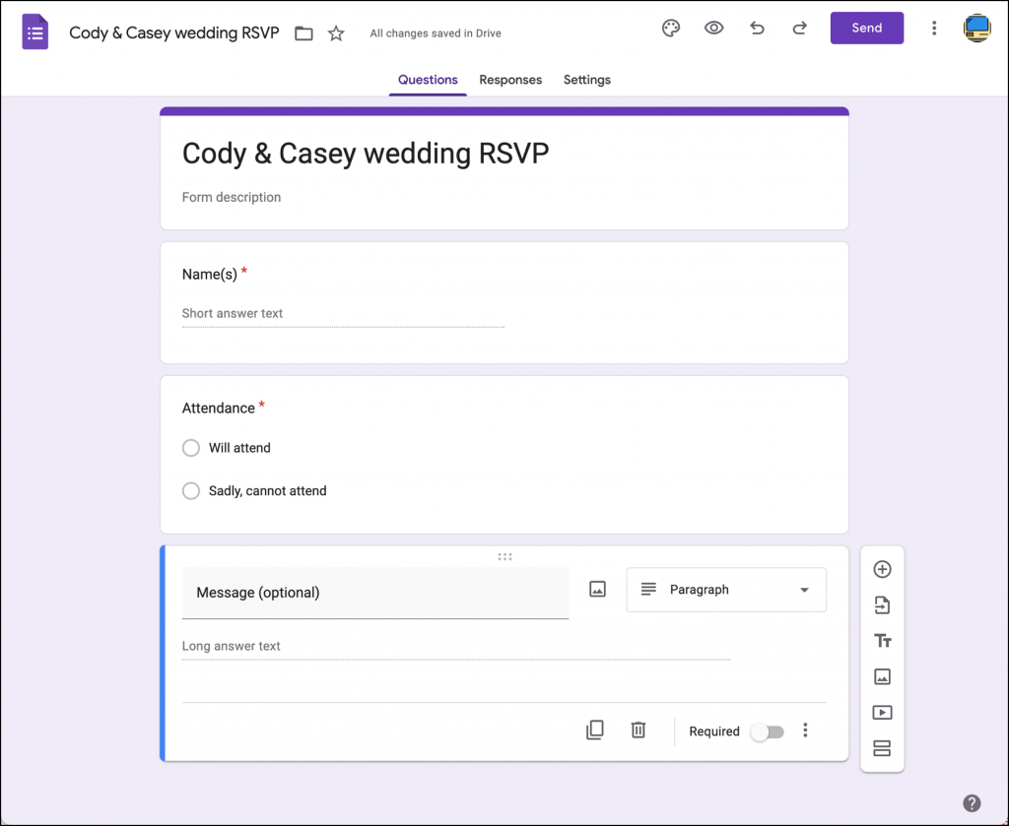The width and height of the screenshot is (1009, 826).
Task: Select the Sadly, cannot attend radio button
Action: [x=191, y=491]
